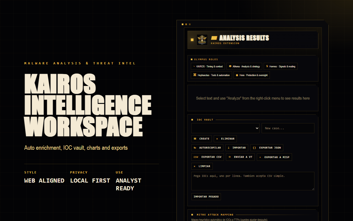This screenshot has height=221, width=353.
Task: Click the Importar Pegado button
Action: point(206,197)
